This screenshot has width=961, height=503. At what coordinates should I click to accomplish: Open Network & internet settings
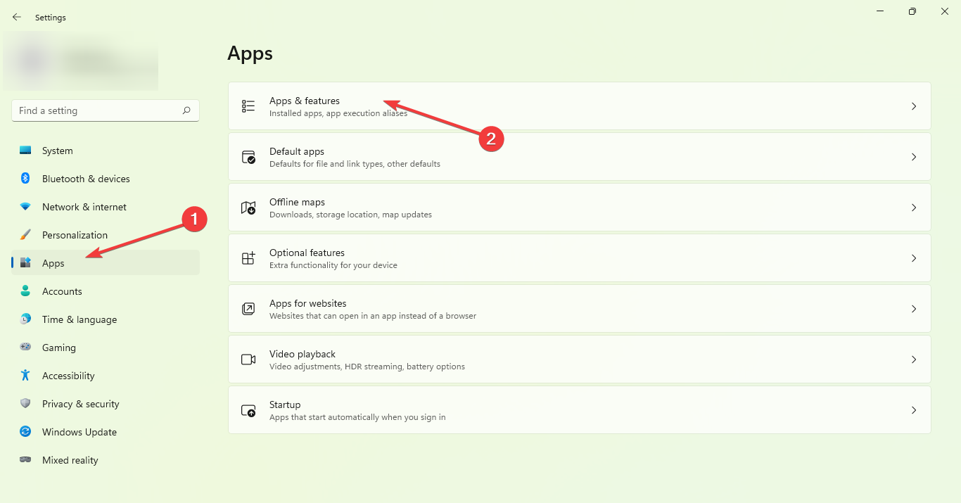[x=106, y=207]
